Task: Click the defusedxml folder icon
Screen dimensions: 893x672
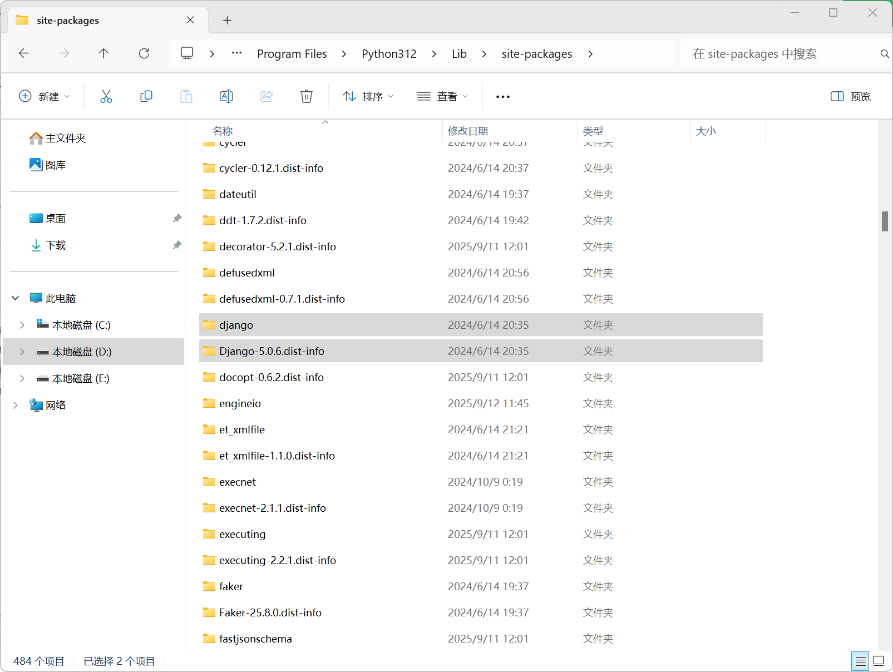Action: (x=209, y=273)
